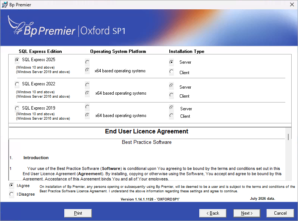The height and width of the screenshot is (221, 298).
Task: Proceed with the Next button
Action: (x=247, y=213)
